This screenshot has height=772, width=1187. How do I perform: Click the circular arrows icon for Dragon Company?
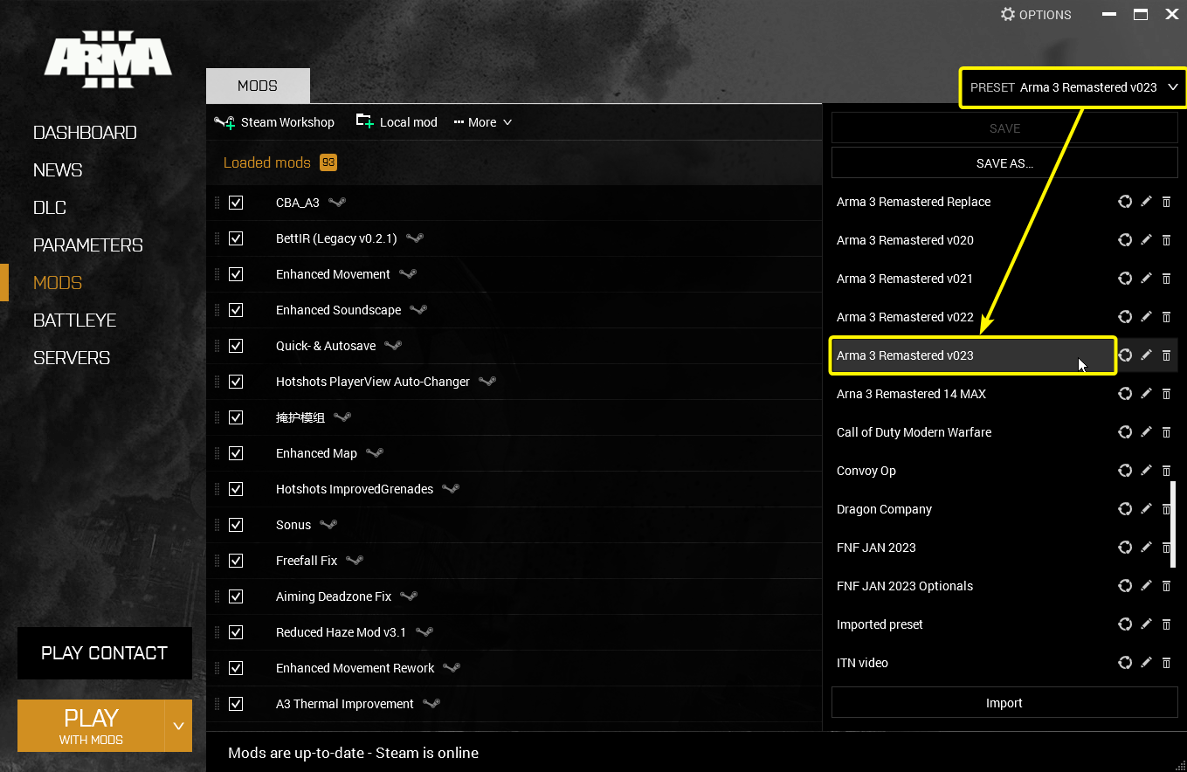point(1125,509)
